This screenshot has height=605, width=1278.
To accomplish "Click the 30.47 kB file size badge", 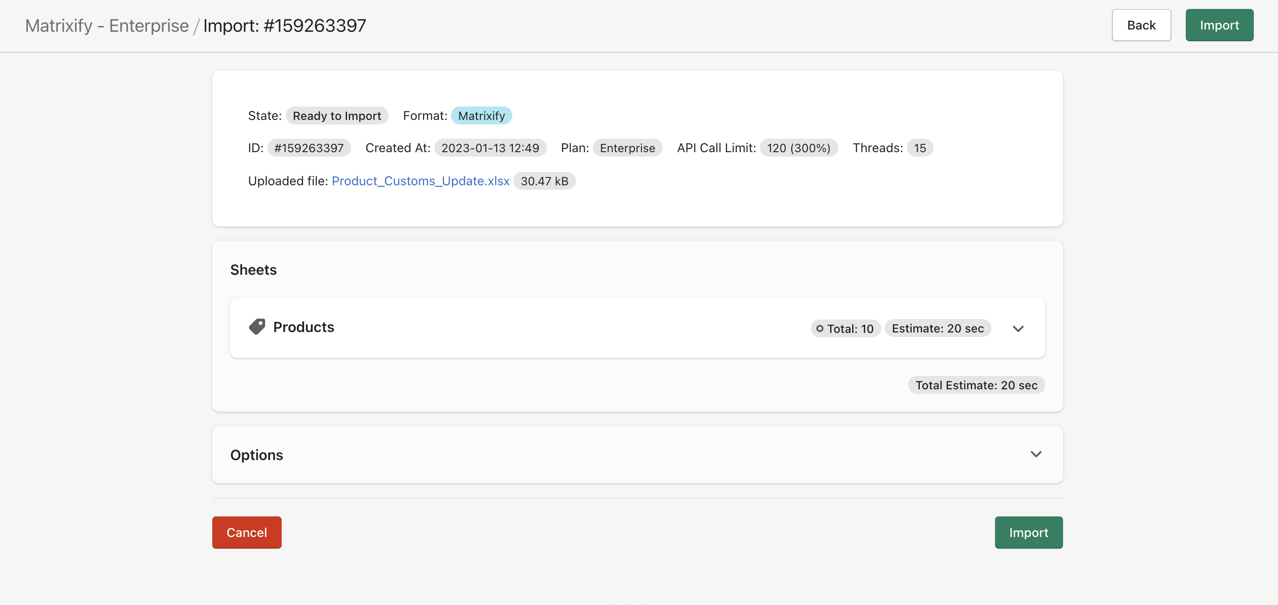I will pos(544,180).
